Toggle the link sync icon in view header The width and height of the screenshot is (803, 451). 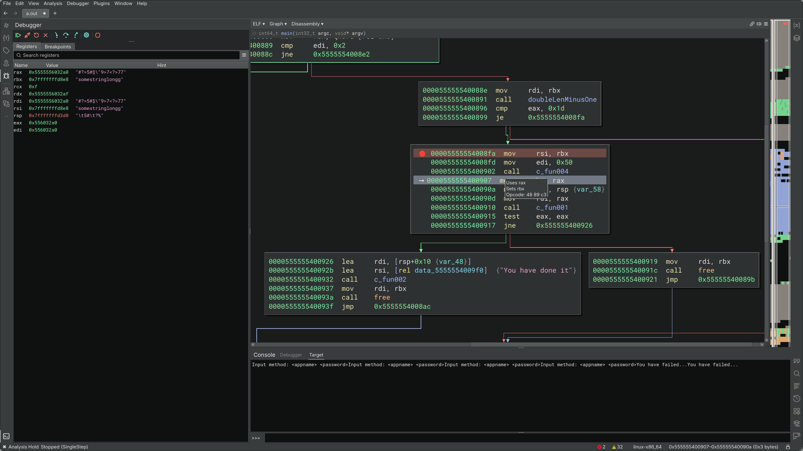752,24
